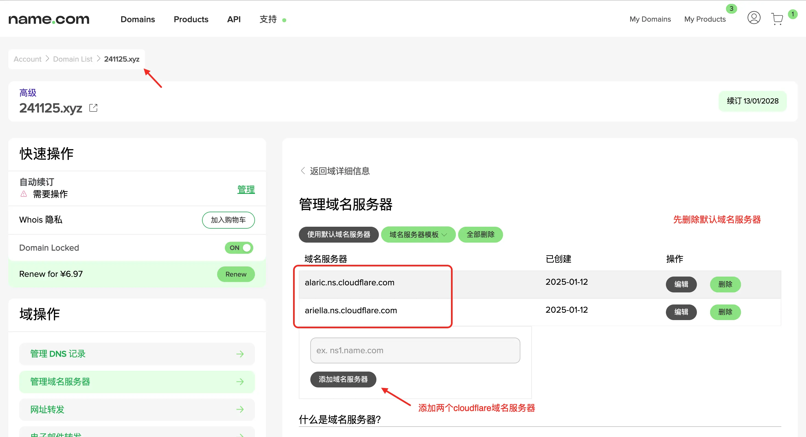Click warning triangle icon beside 需要操作

24,194
